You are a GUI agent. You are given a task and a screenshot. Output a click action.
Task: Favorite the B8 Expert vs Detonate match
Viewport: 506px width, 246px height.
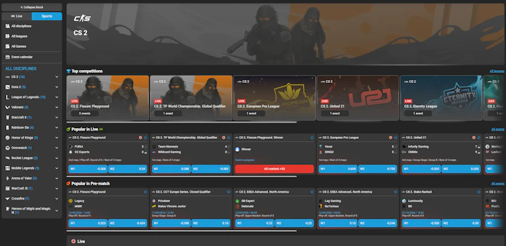[312, 192]
